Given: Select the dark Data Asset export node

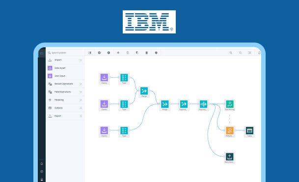Looking at the screenshot, I should [230, 158].
